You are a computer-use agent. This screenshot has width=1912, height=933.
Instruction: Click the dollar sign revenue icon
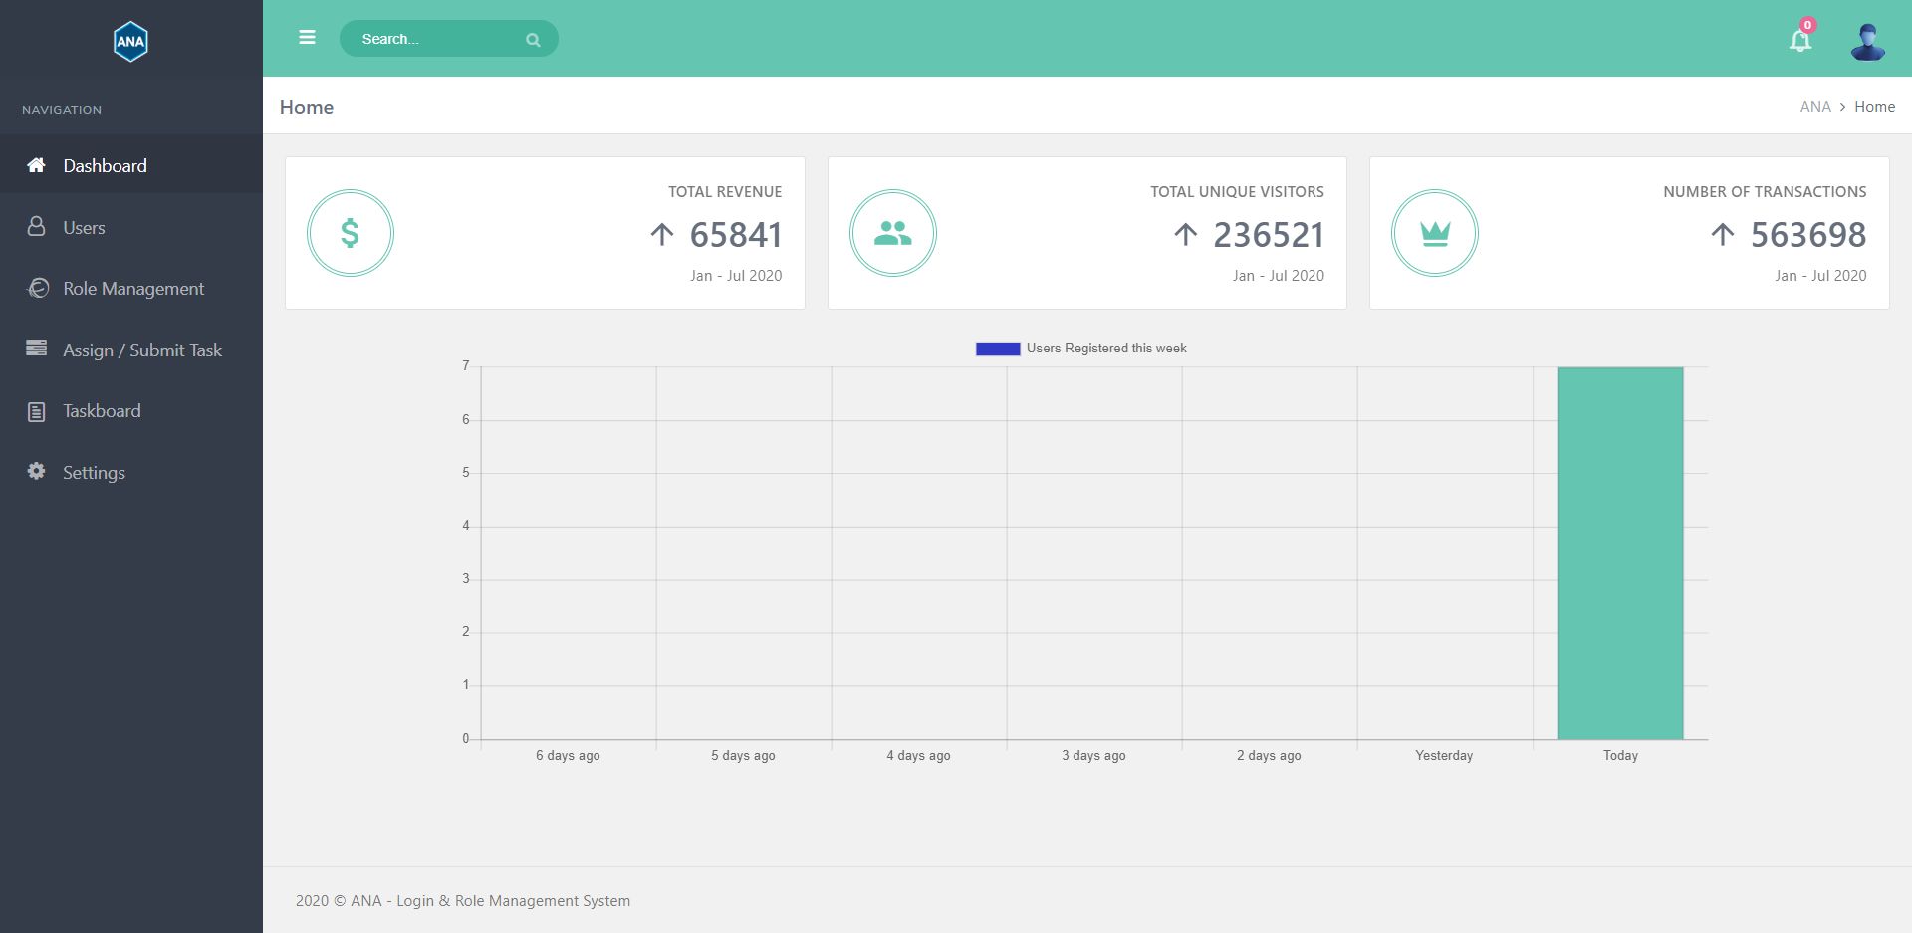pyautogui.click(x=350, y=233)
